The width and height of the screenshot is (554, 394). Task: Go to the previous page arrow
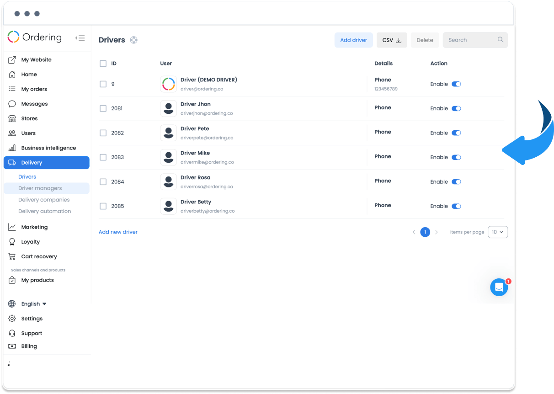pos(414,232)
